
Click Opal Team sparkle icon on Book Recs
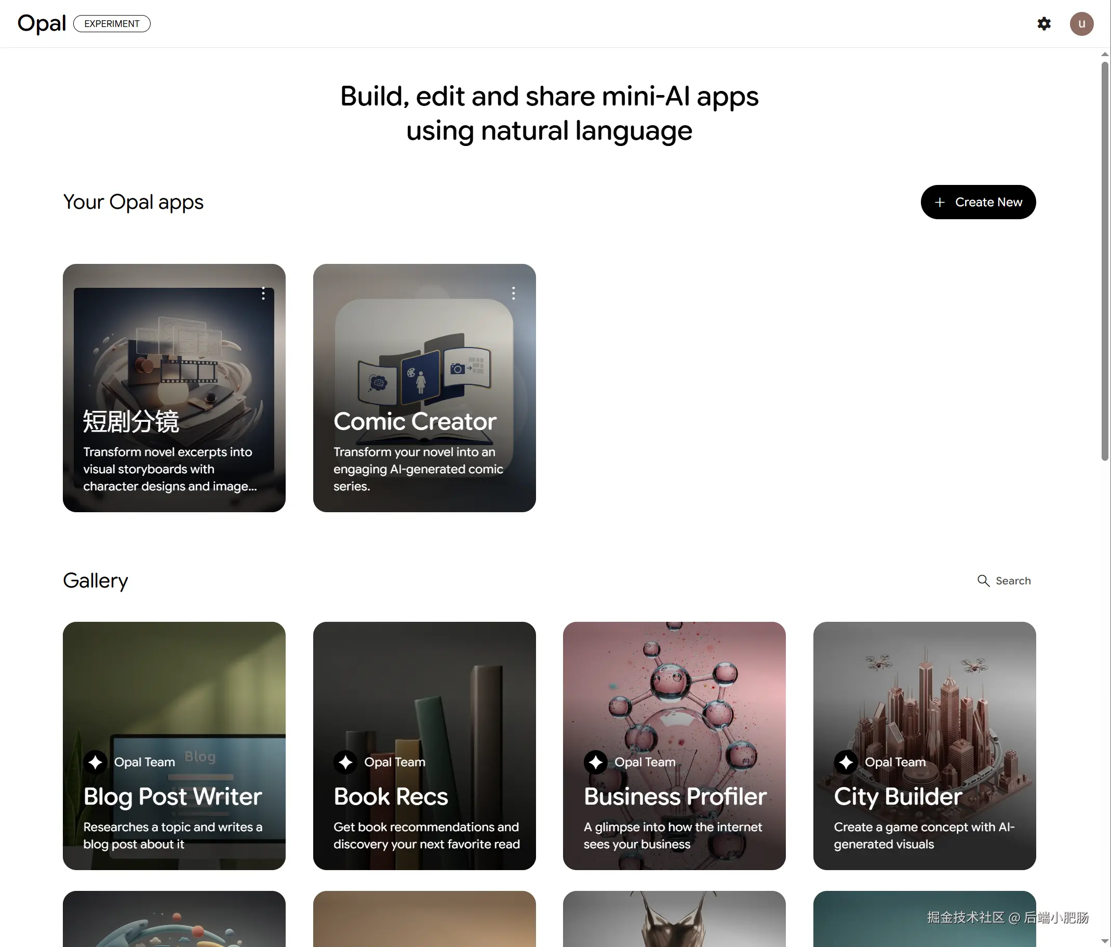[345, 762]
